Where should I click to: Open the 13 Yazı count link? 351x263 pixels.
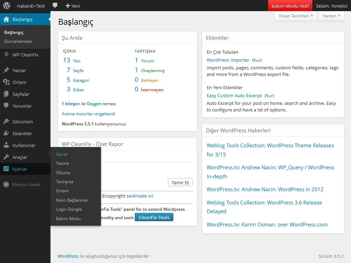point(72,61)
